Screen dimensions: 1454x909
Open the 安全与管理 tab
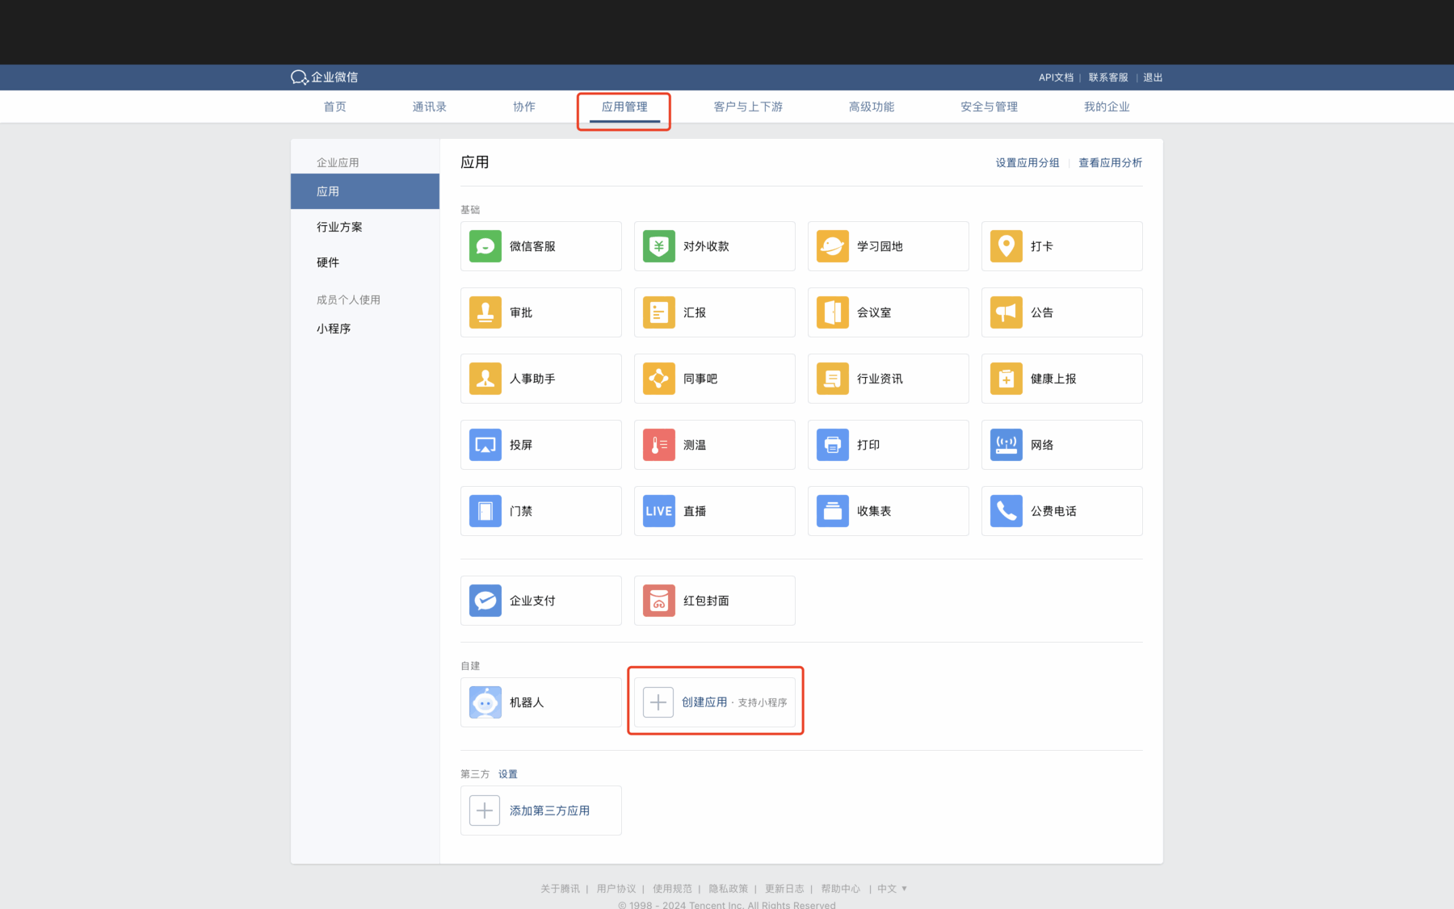tap(989, 107)
